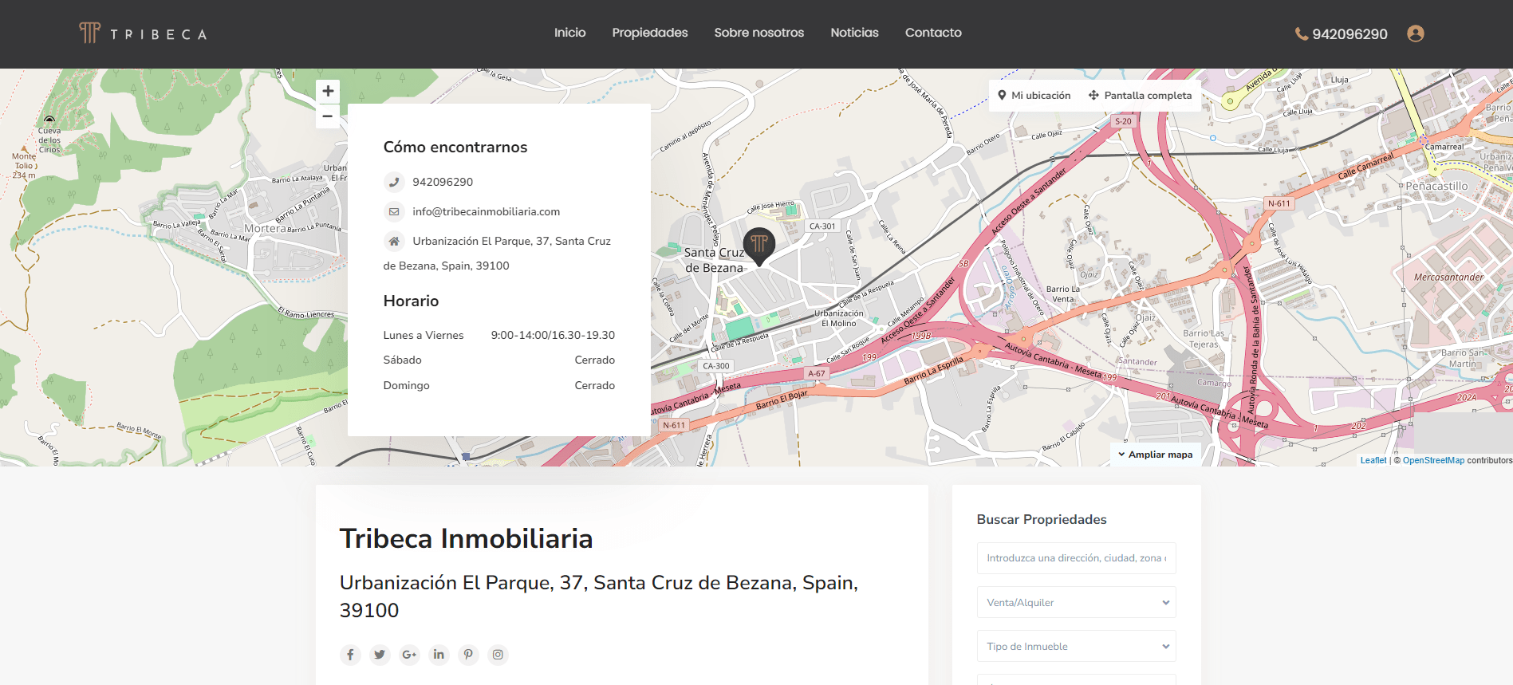1513x685 pixels.
Task: Click the Peñacastillo map label
Action: [1436, 186]
